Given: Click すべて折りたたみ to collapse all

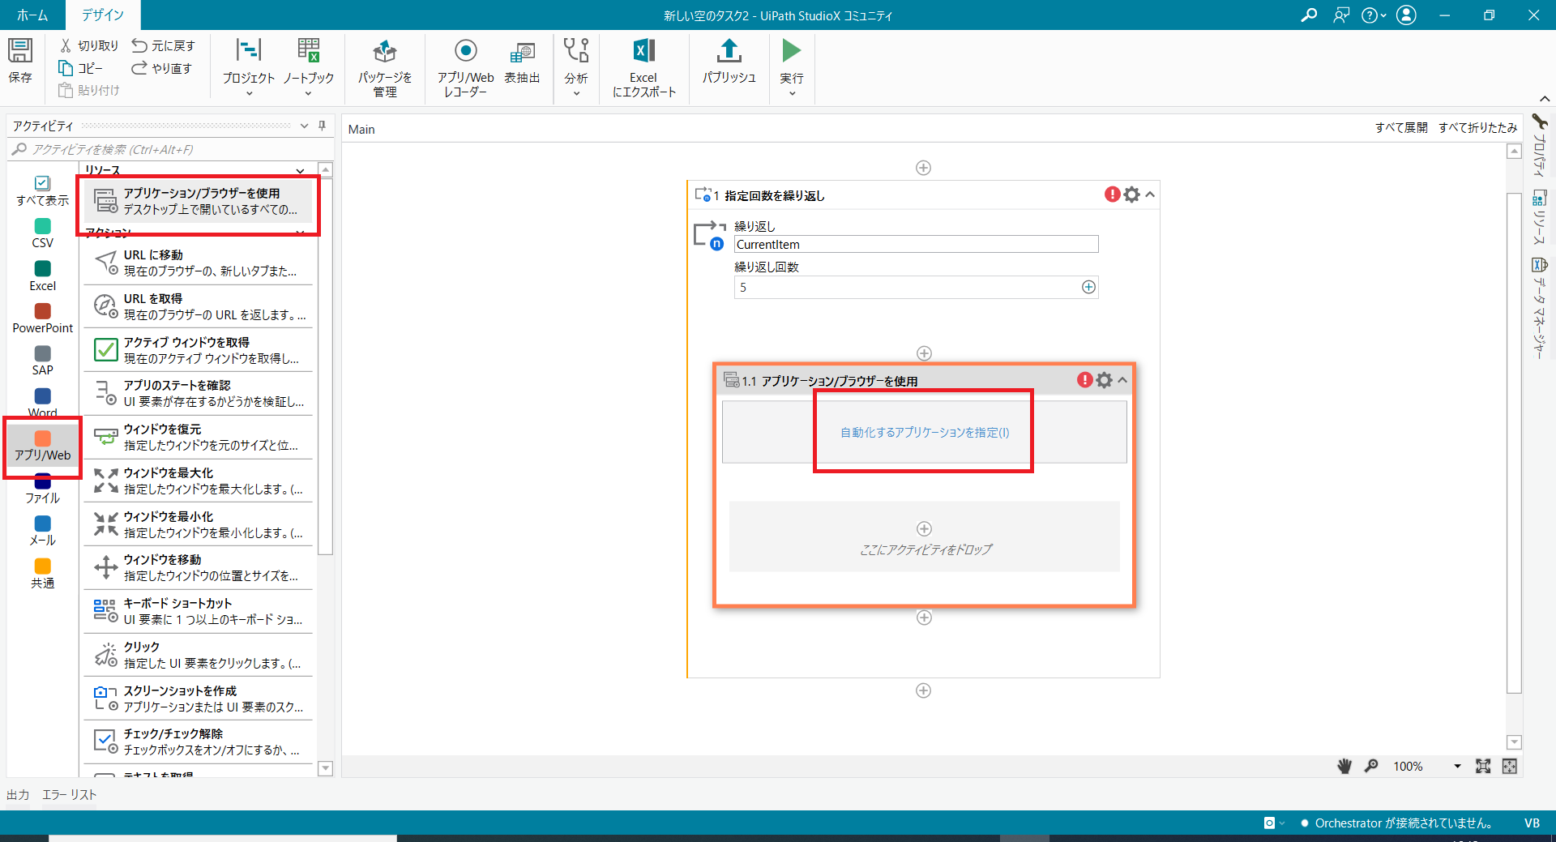Looking at the screenshot, I should click(x=1477, y=128).
